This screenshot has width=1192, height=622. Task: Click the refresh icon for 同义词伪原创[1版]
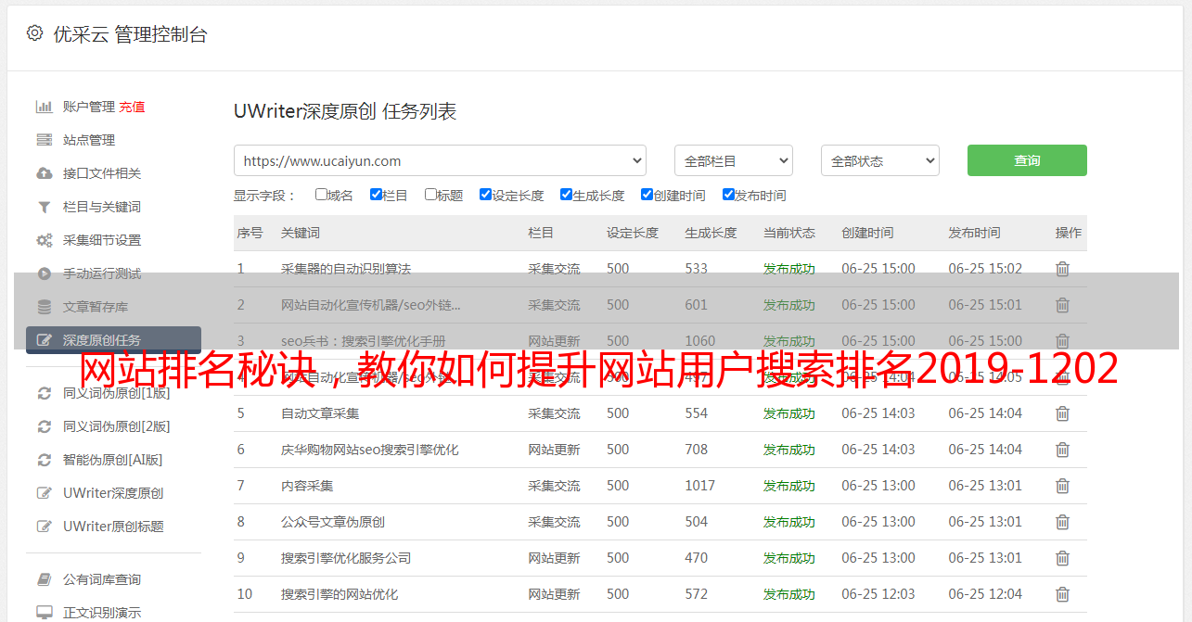point(44,393)
